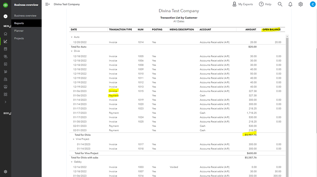Open the 02/01/2023 Payment of 530.00
The height and width of the screenshot is (177, 317).
(177, 126)
